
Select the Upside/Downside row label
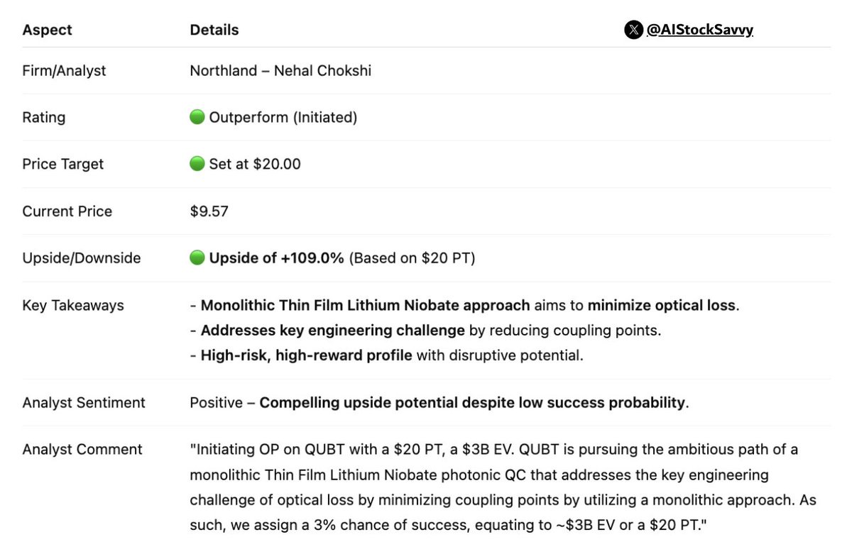point(81,258)
